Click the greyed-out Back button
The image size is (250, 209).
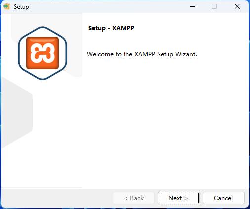click(134, 198)
